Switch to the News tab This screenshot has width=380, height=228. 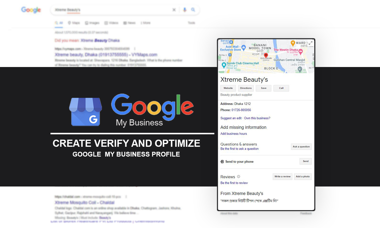pyautogui.click(x=129, y=23)
